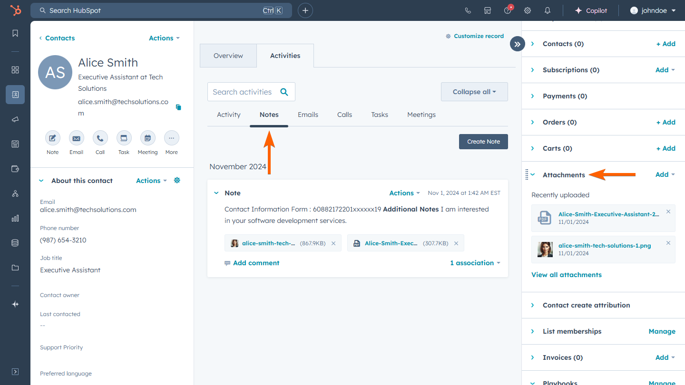Viewport: 685px width, 385px height.
Task: Open the Collapse all dropdown
Action: [x=474, y=92]
